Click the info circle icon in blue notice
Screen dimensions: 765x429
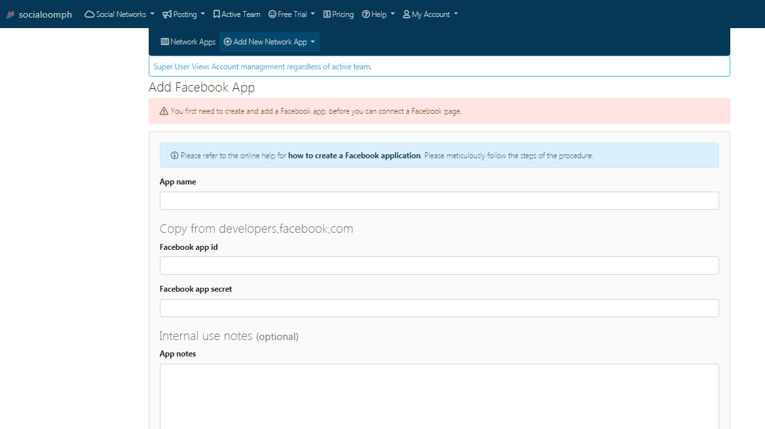[174, 156]
